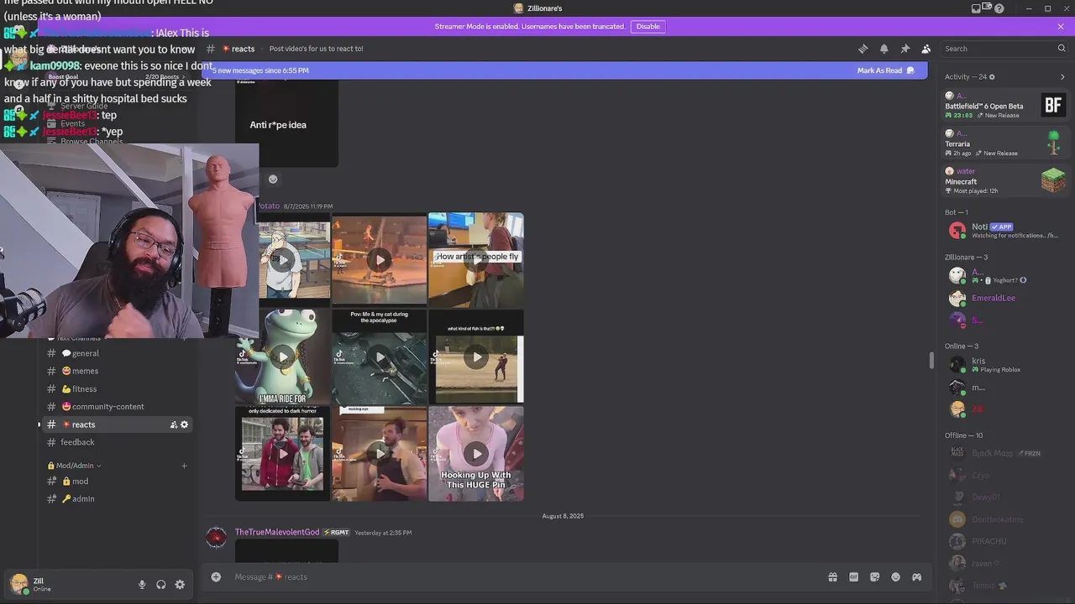
Task: Open notification settings bell icon
Action: 884,49
